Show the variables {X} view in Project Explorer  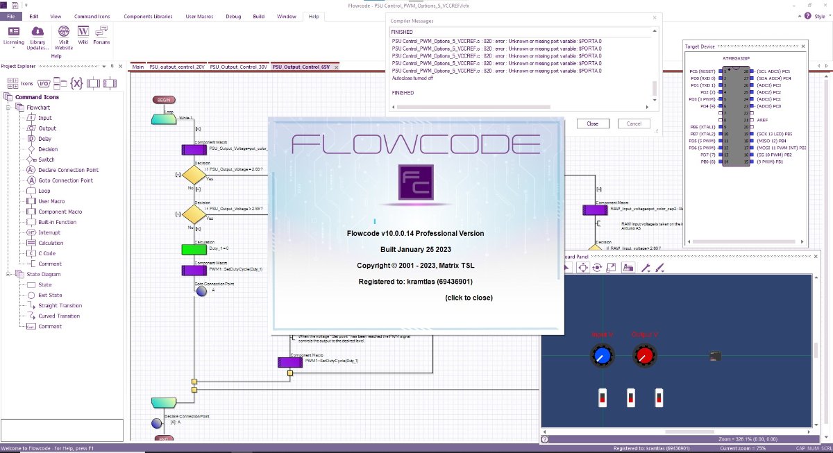coord(76,83)
